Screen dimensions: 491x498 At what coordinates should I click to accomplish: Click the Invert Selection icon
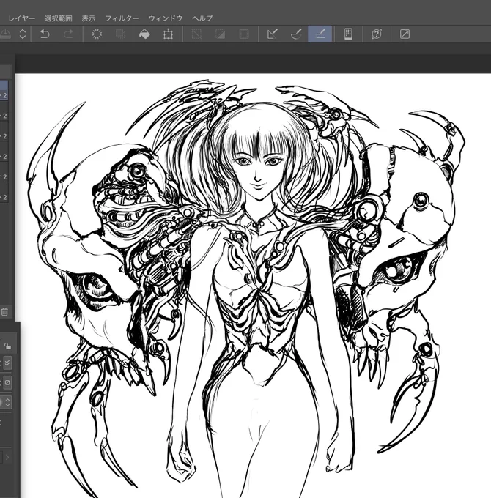coord(221,34)
